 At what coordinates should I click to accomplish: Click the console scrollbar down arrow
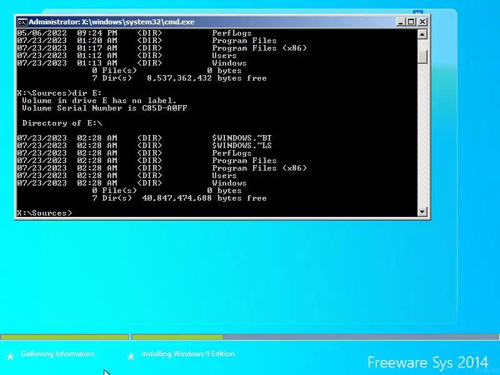pos(422,211)
